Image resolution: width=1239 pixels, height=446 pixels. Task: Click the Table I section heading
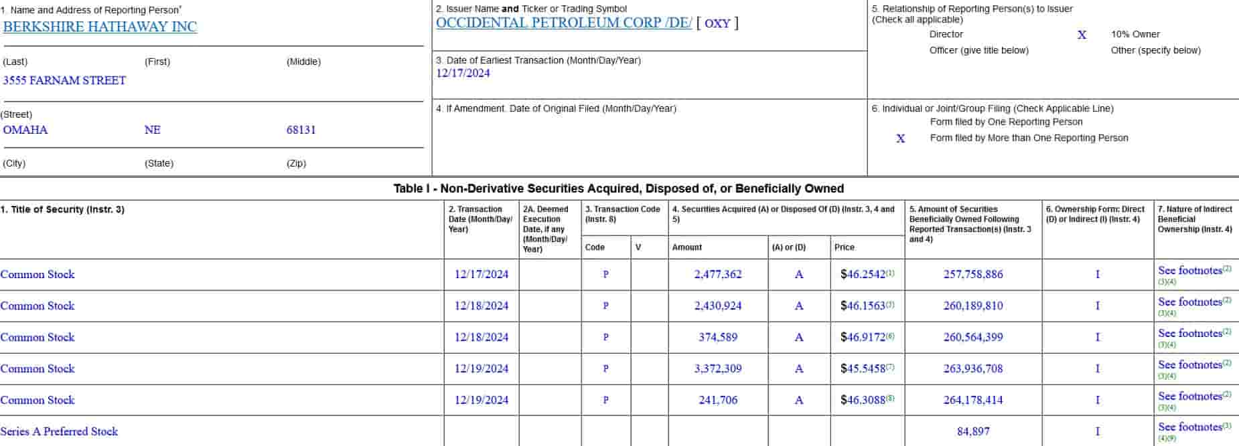(618, 189)
